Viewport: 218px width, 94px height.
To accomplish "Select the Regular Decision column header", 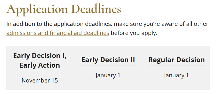I will coord(176,60).
